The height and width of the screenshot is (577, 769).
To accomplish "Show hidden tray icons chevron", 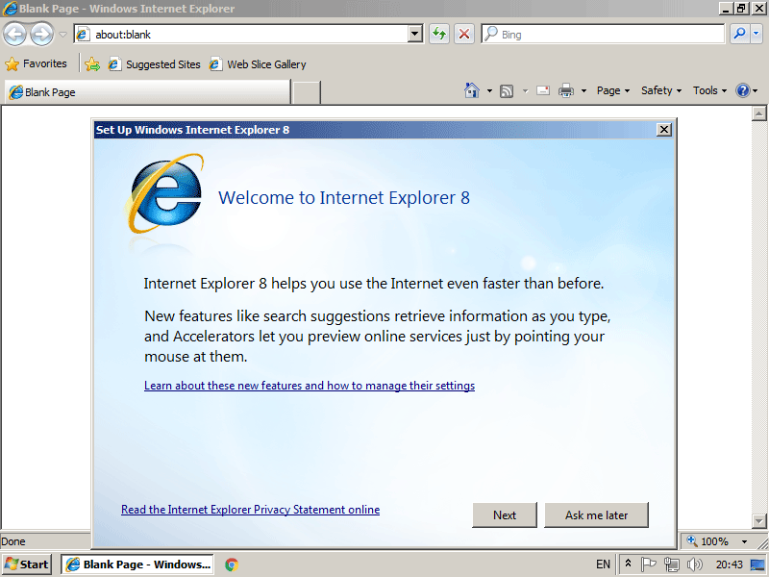I will coord(628,564).
